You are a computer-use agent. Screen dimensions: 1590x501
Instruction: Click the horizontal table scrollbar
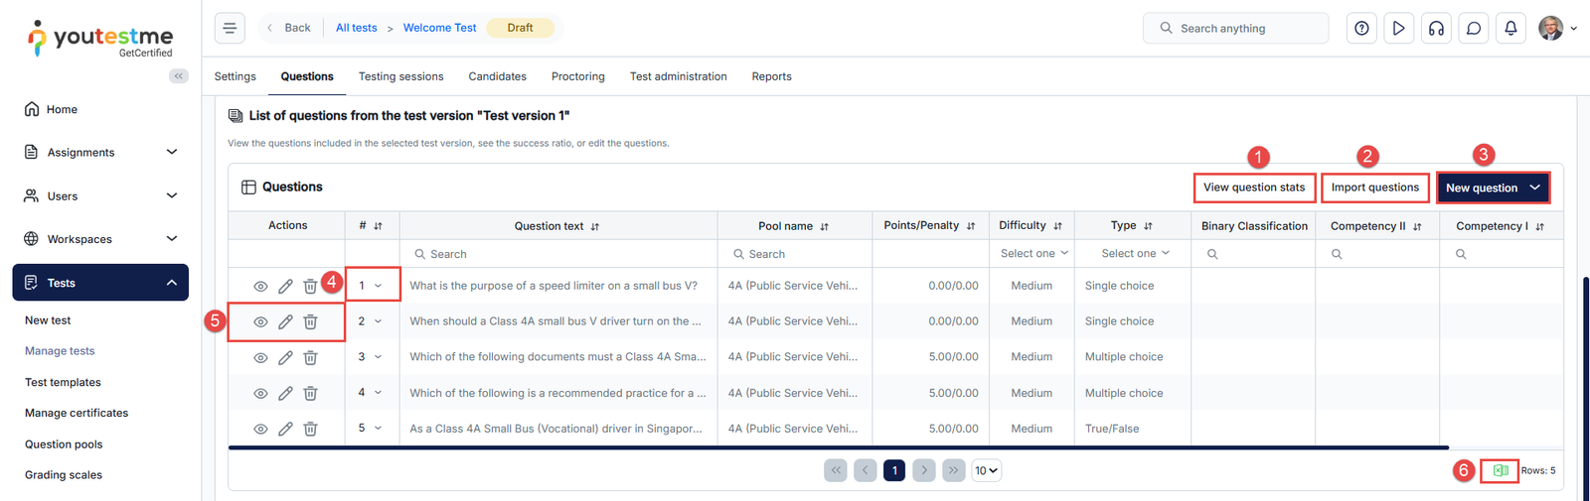click(x=838, y=447)
